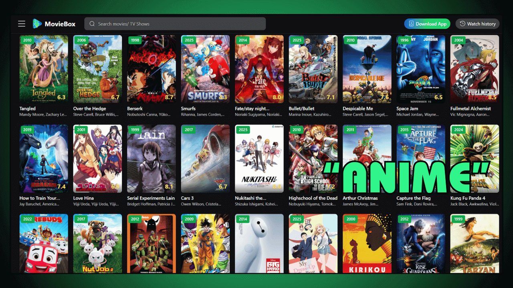Open the Tarzan poster
Screen dimensions: 513x288
point(475,244)
